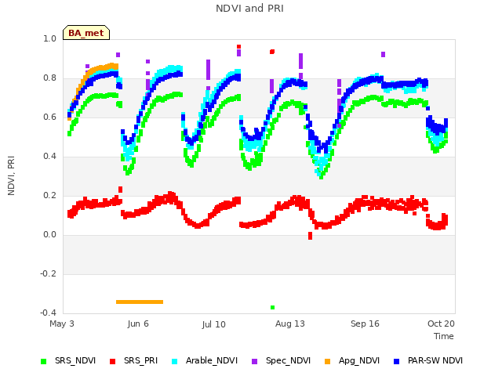Click the Jun 6 x-axis tick label
The image size is (502, 376).
(138, 324)
